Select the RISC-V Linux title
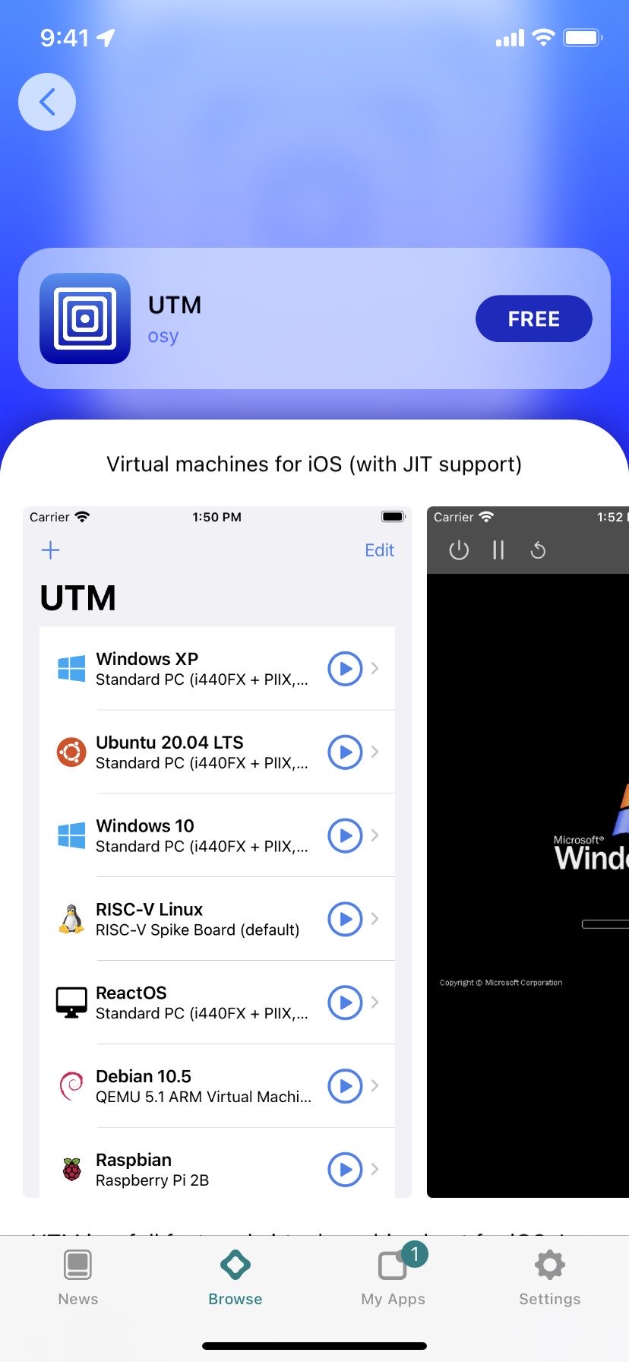 pos(149,910)
